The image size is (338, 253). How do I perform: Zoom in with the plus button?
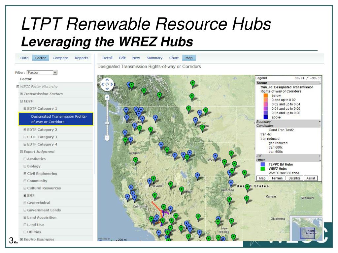107,98
